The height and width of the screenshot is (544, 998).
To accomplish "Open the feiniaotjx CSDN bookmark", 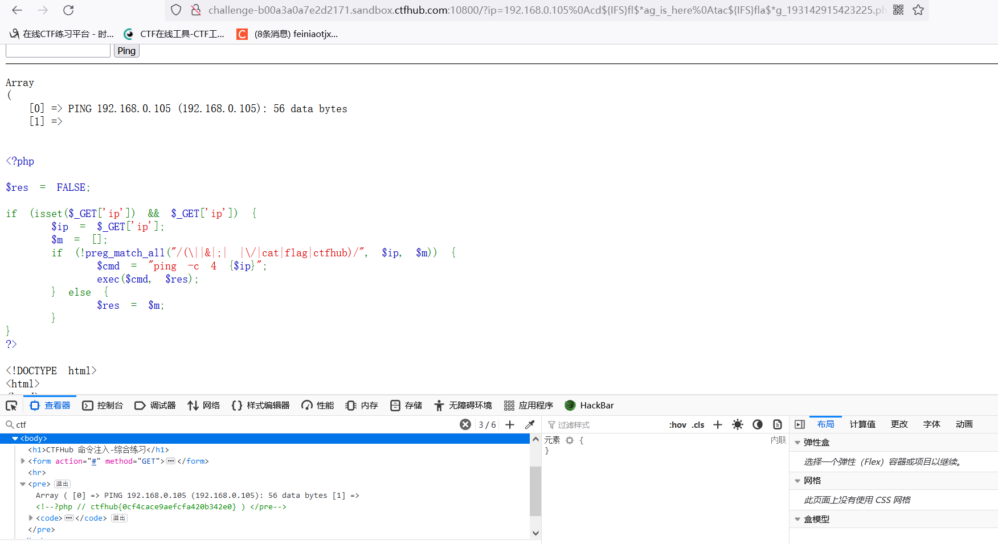I will tap(288, 34).
